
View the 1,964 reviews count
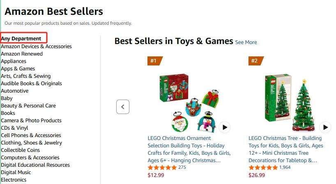pos(285,168)
